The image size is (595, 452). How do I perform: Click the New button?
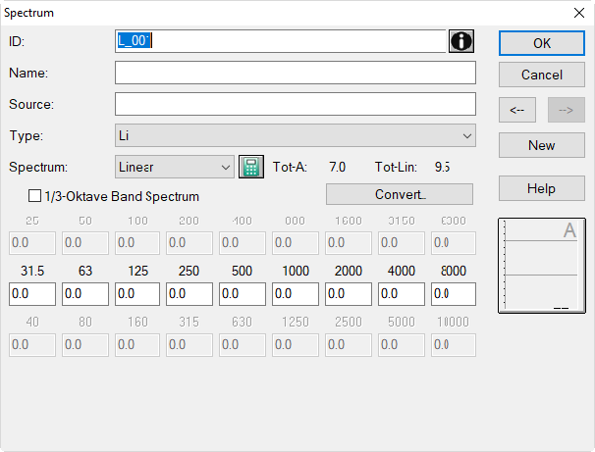point(542,145)
